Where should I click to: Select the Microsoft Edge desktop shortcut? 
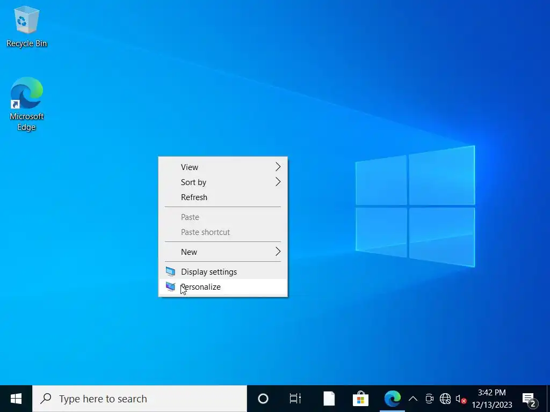coord(27,104)
